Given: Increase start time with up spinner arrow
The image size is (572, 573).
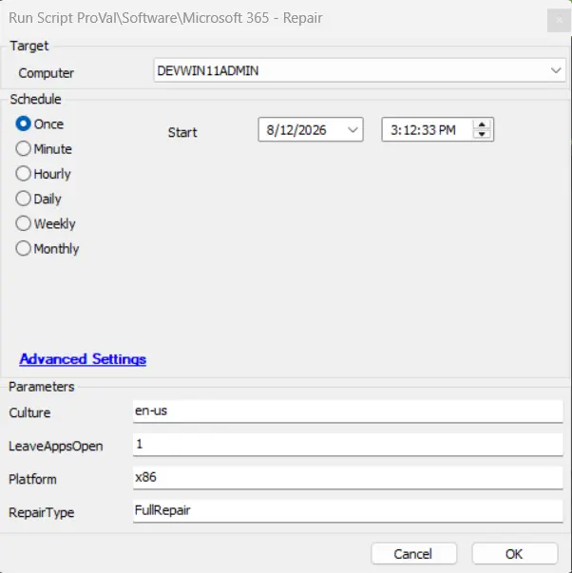Looking at the screenshot, I should [x=482, y=125].
